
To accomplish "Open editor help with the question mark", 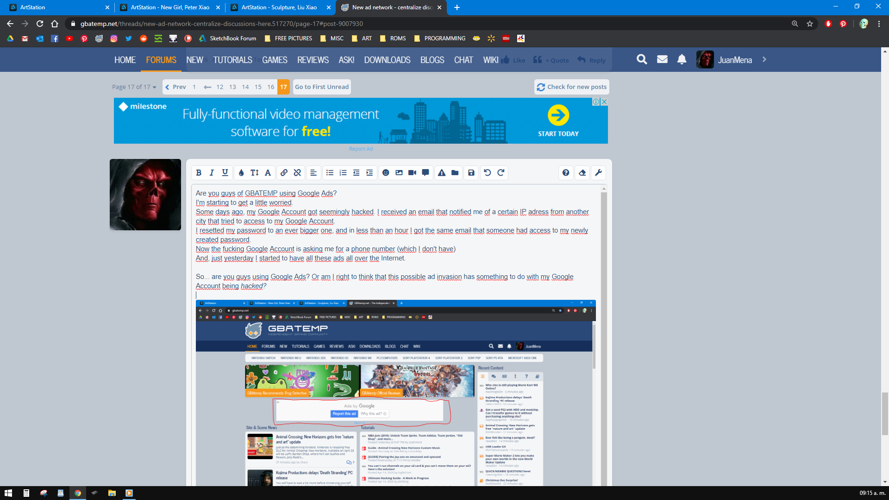I will pos(566,173).
